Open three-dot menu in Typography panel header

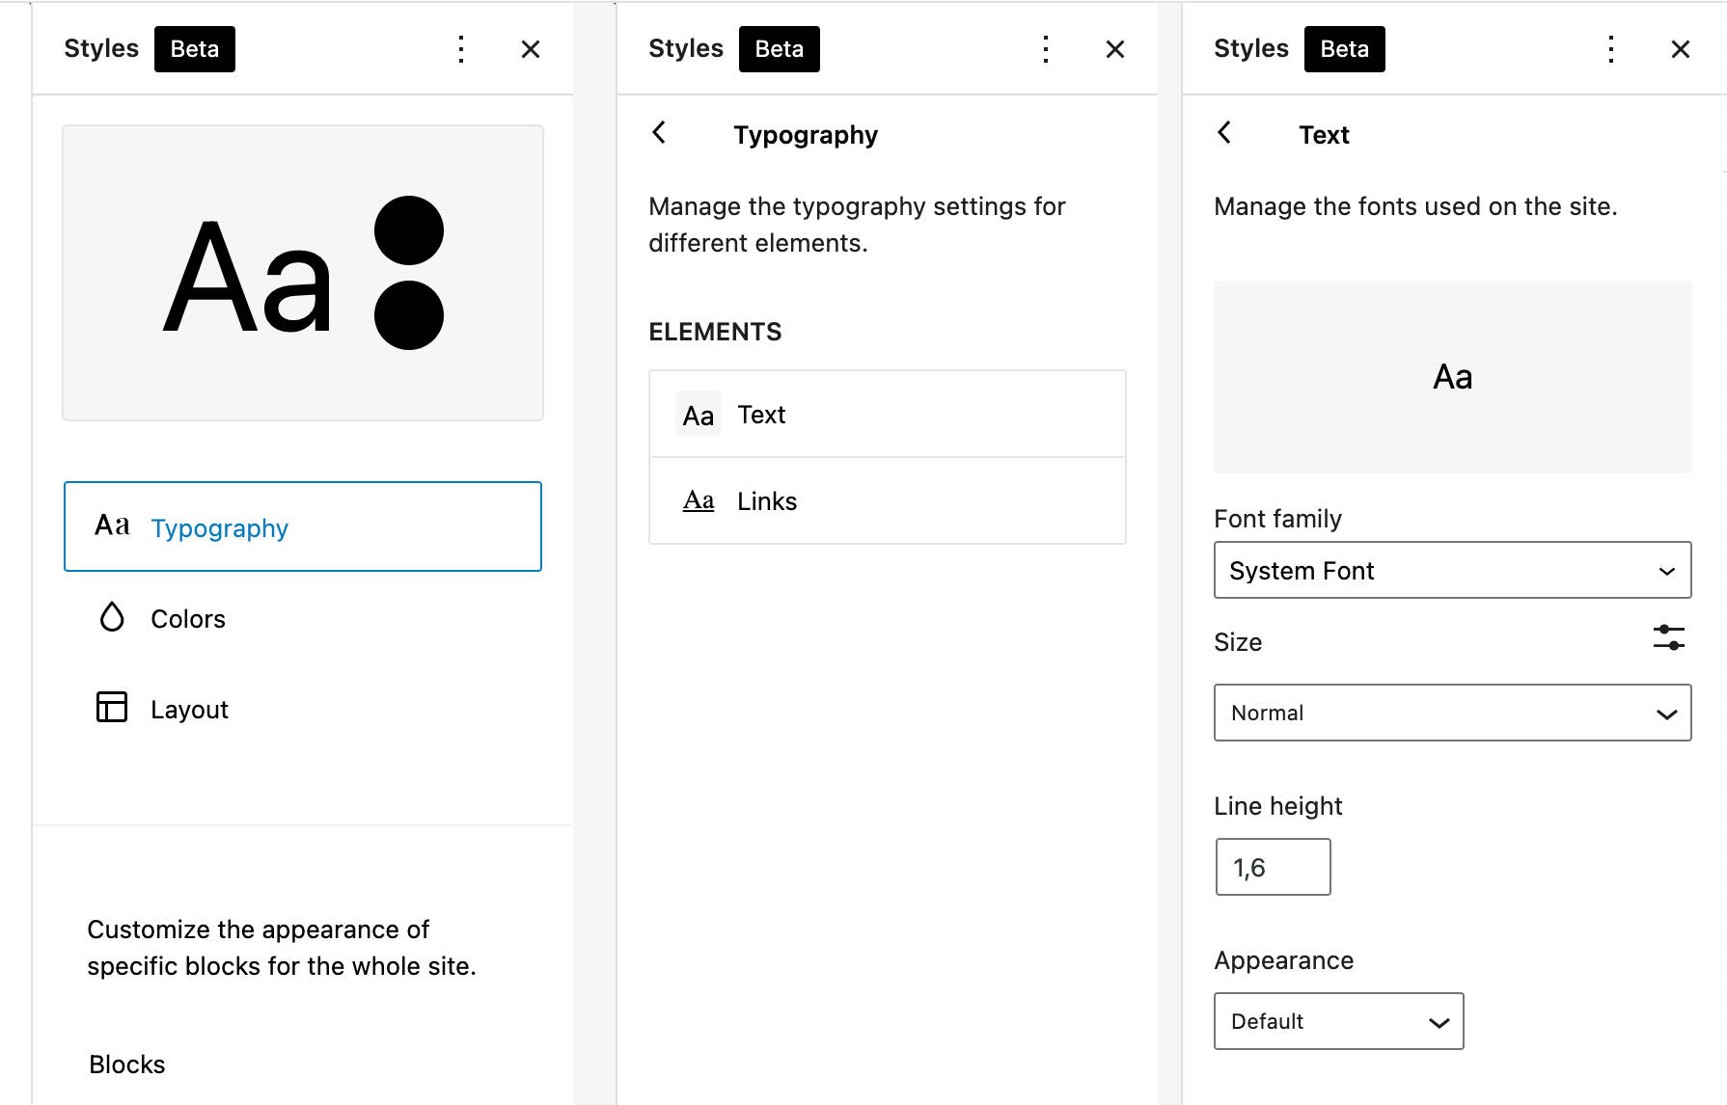(x=1046, y=49)
